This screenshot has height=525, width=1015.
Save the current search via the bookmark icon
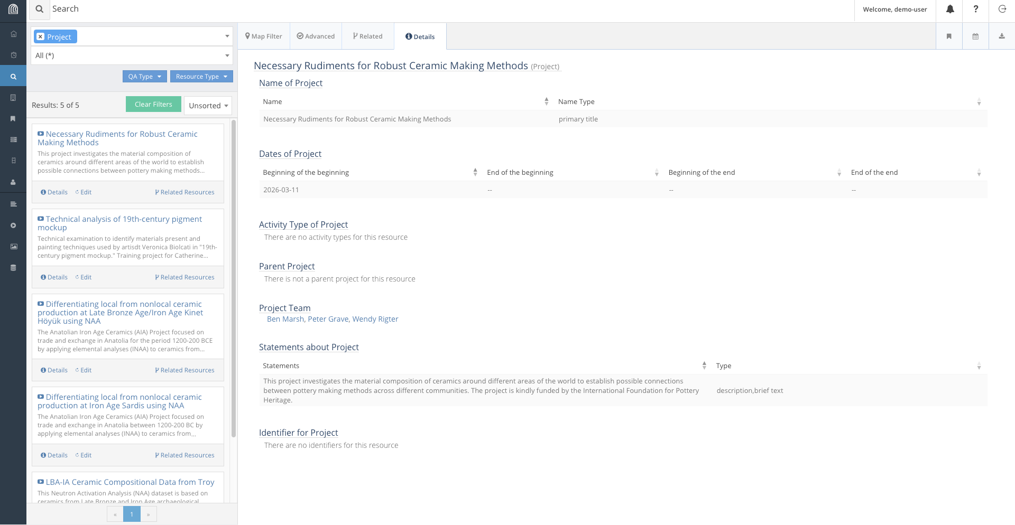click(949, 36)
